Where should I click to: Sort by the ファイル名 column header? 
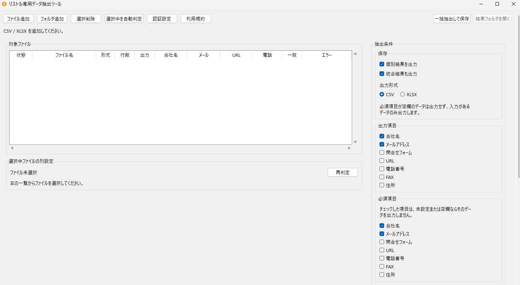pyautogui.click(x=64, y=55)
